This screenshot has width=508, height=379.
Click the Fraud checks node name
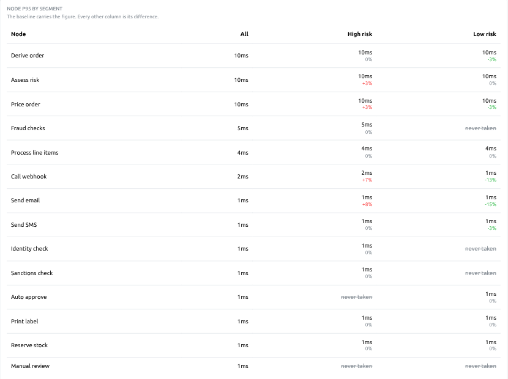tap(28, 128)
